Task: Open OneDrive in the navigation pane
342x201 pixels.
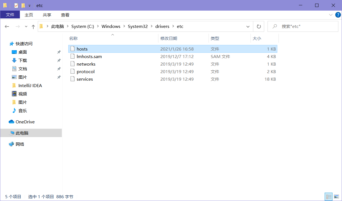Action: tap(25, 122)
